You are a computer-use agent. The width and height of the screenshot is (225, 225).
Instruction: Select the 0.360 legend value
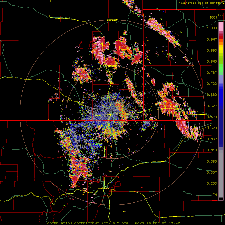tap(212, 161)
